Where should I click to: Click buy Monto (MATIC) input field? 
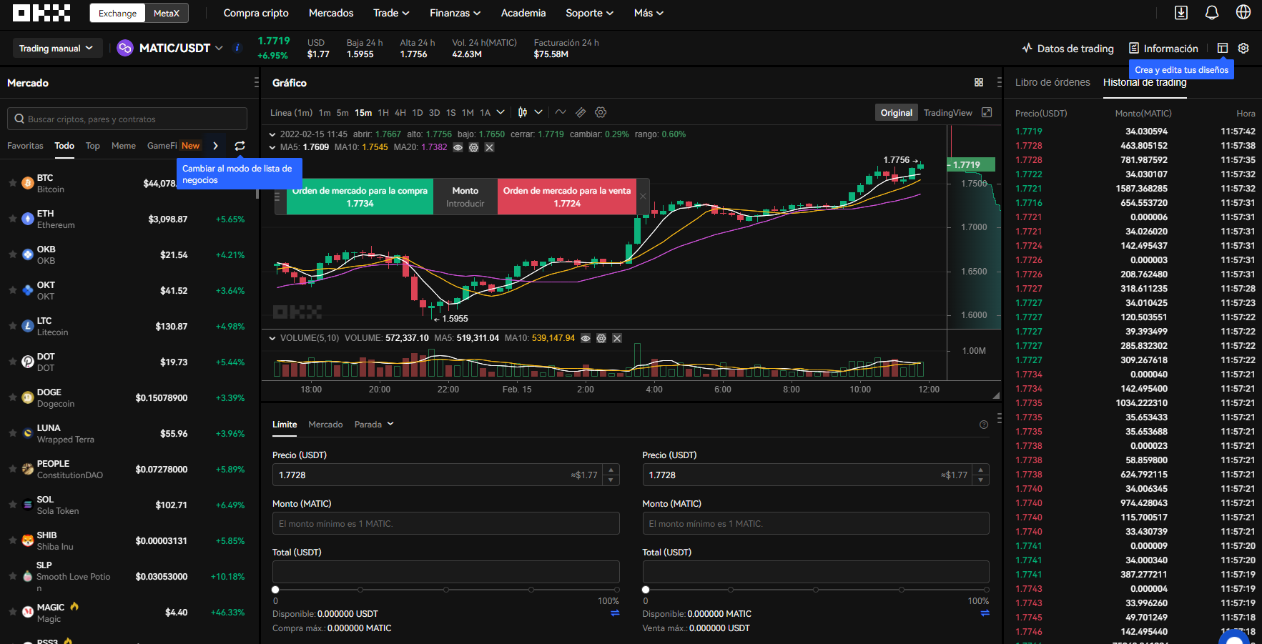click(445, 523)
